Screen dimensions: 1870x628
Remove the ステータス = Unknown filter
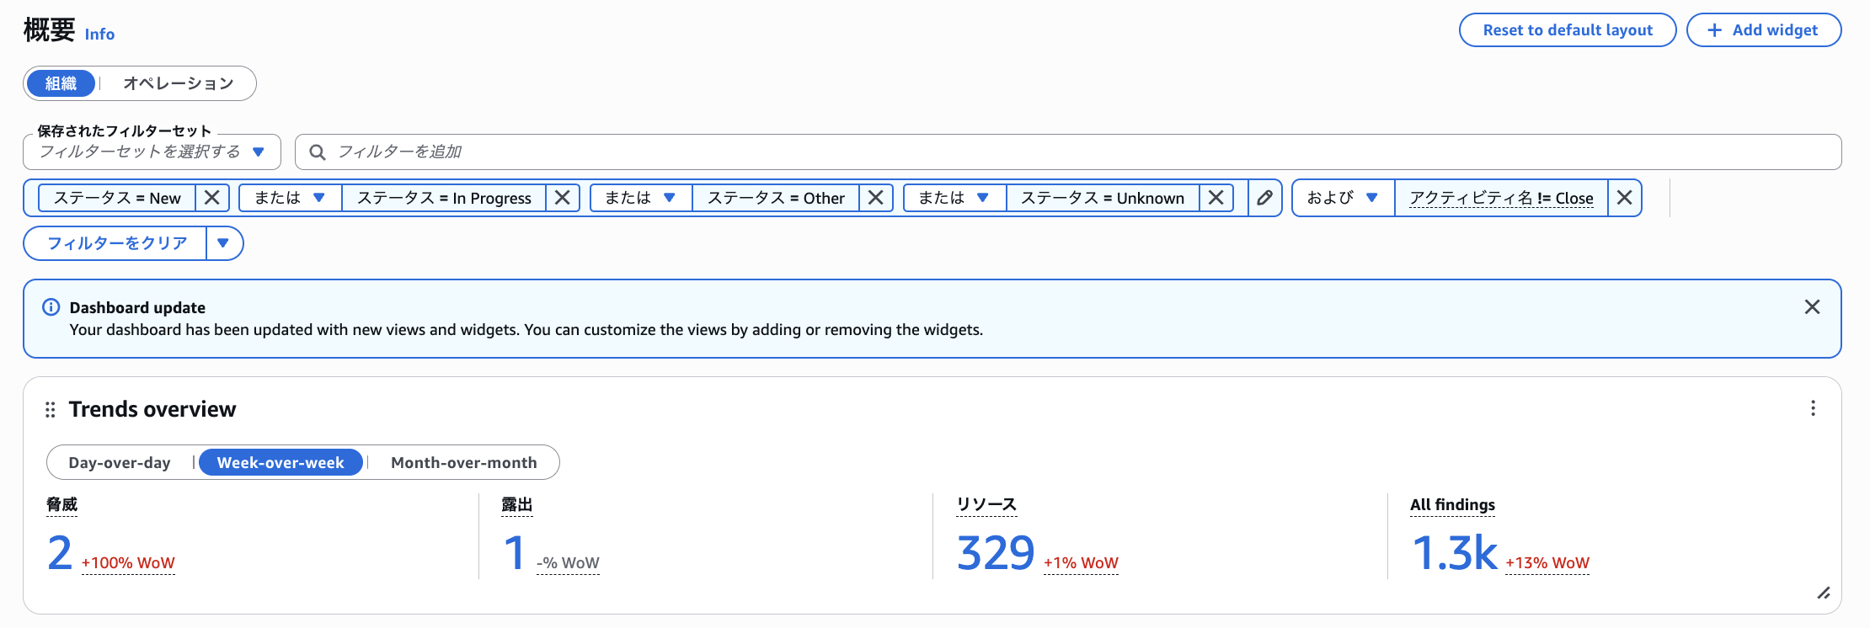tap(1216, 198)
